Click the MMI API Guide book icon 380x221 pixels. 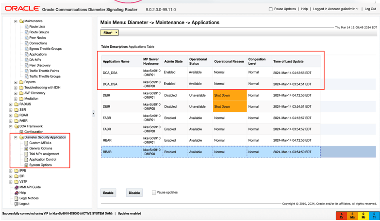[16, 187]
